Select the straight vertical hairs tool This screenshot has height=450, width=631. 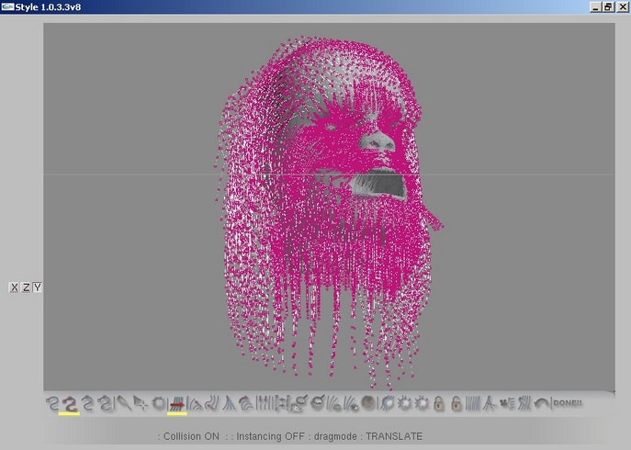(473, 403)
